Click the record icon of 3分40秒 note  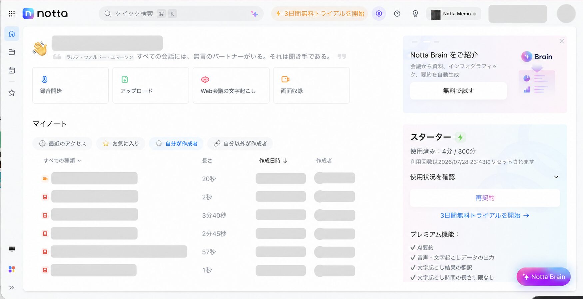[x=45, y=216]
